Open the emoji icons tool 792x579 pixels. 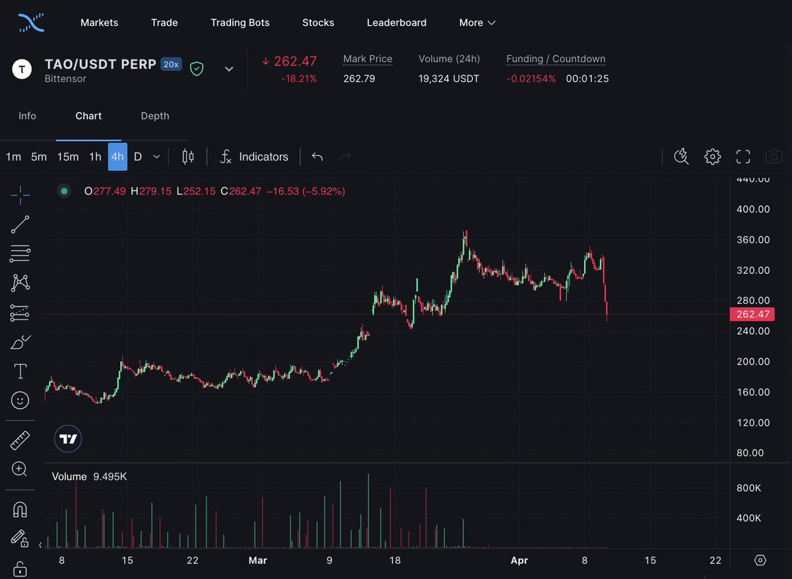(x=20, y=400)
